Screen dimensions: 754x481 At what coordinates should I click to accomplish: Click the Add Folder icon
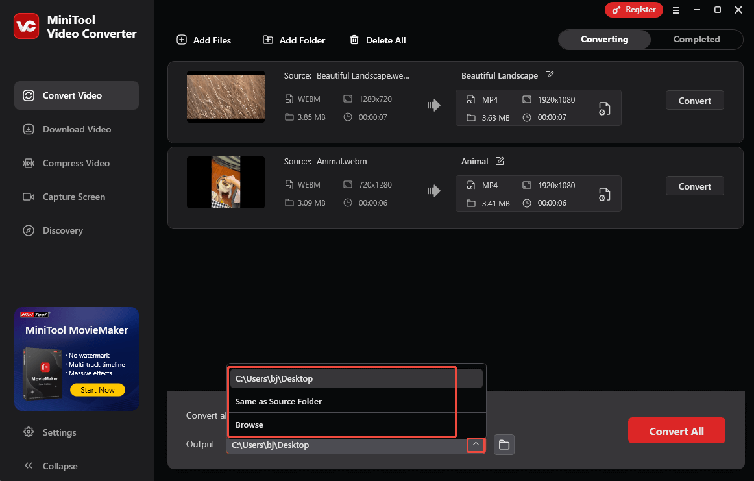tap(268, 40)
